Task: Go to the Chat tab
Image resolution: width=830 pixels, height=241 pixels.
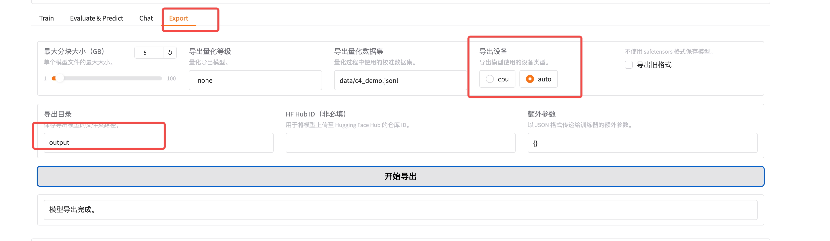Action: click(x=146, y=18)
